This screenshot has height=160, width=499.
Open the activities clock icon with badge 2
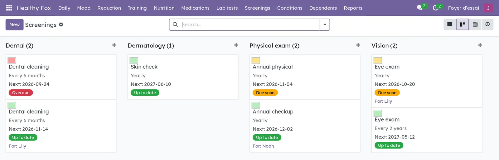click(x=435, y=8)
